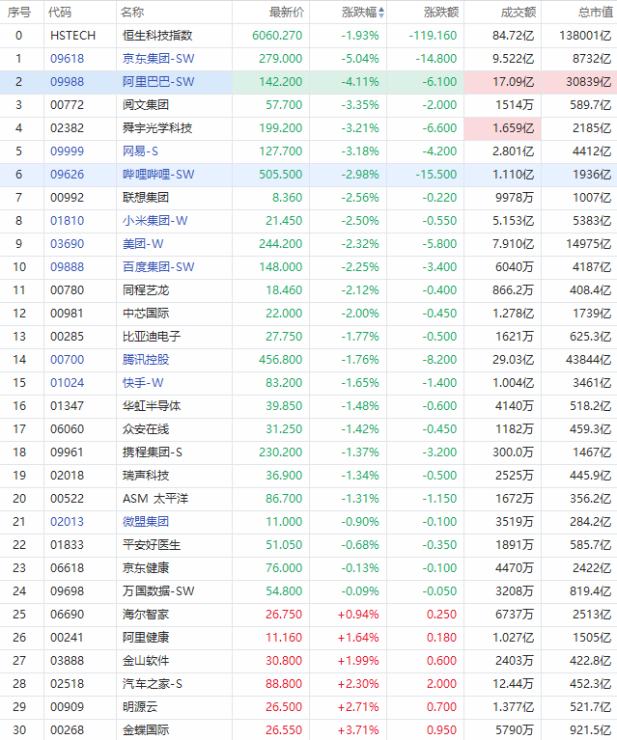Open stock code link 01810
Image resolution: width=617 pixels, height=740 pixels.
coord(67,220)
